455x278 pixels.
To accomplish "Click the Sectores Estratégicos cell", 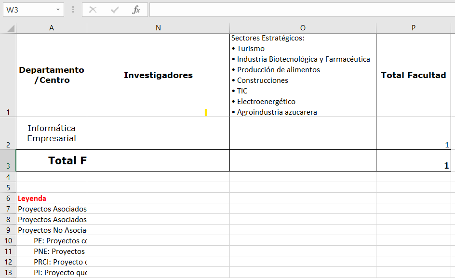I will (303, 75).
